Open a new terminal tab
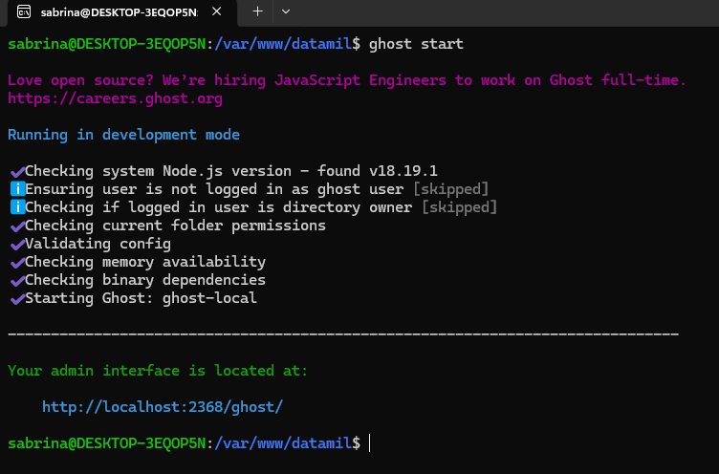 click(x=258, y=11)
